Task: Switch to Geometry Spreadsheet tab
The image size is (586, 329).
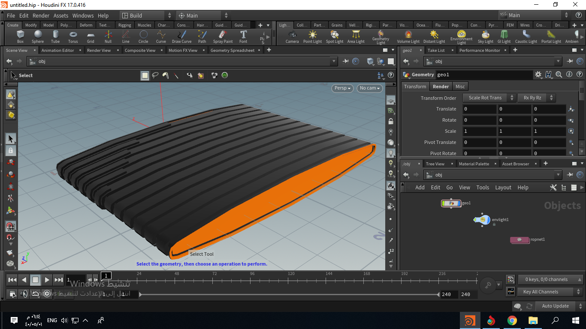Action: tap(233, 50)
